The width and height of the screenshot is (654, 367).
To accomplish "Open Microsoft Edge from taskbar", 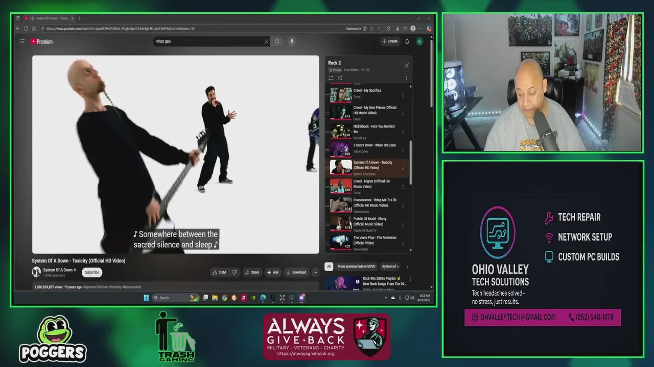I will [263, 298].
